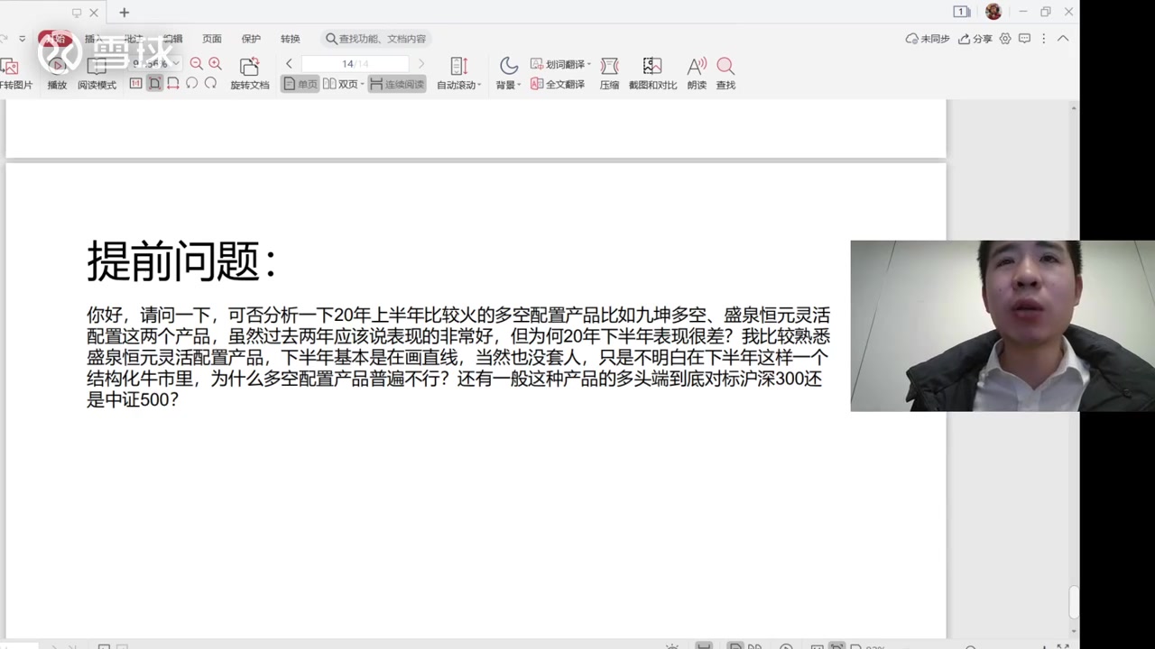Click the 提前问题 heading text

click(x=181, y=261)
